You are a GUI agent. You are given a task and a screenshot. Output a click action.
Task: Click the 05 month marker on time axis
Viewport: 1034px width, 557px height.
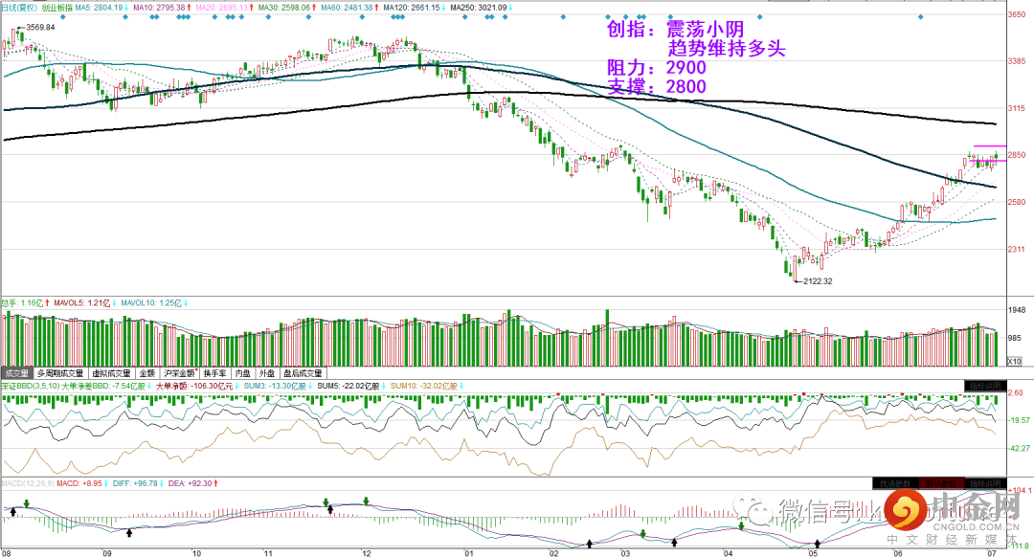click(813, 553)
